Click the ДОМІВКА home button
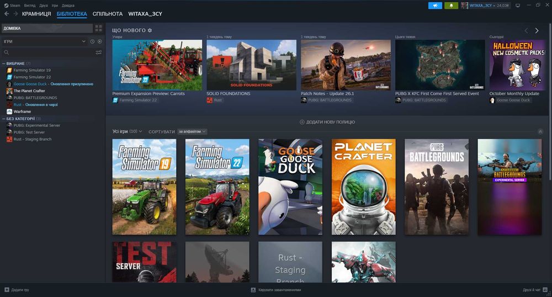Viewport: 552px width, 297px height. [47, 28]
